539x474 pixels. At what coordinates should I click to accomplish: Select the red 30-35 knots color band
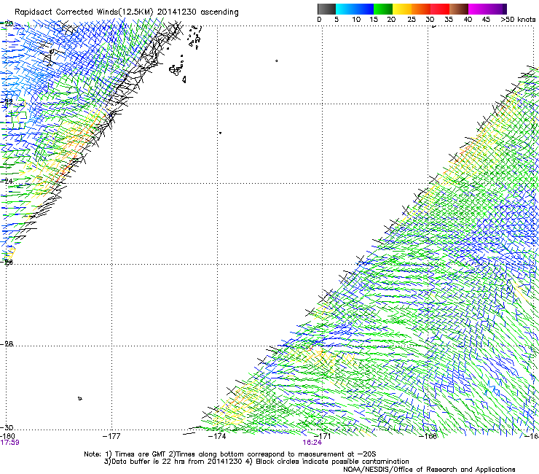pos(440,9)
